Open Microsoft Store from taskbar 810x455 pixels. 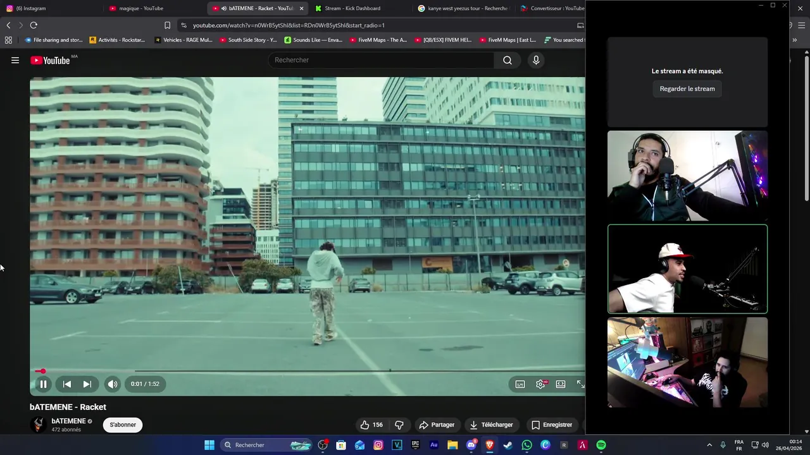click(341, 445)
